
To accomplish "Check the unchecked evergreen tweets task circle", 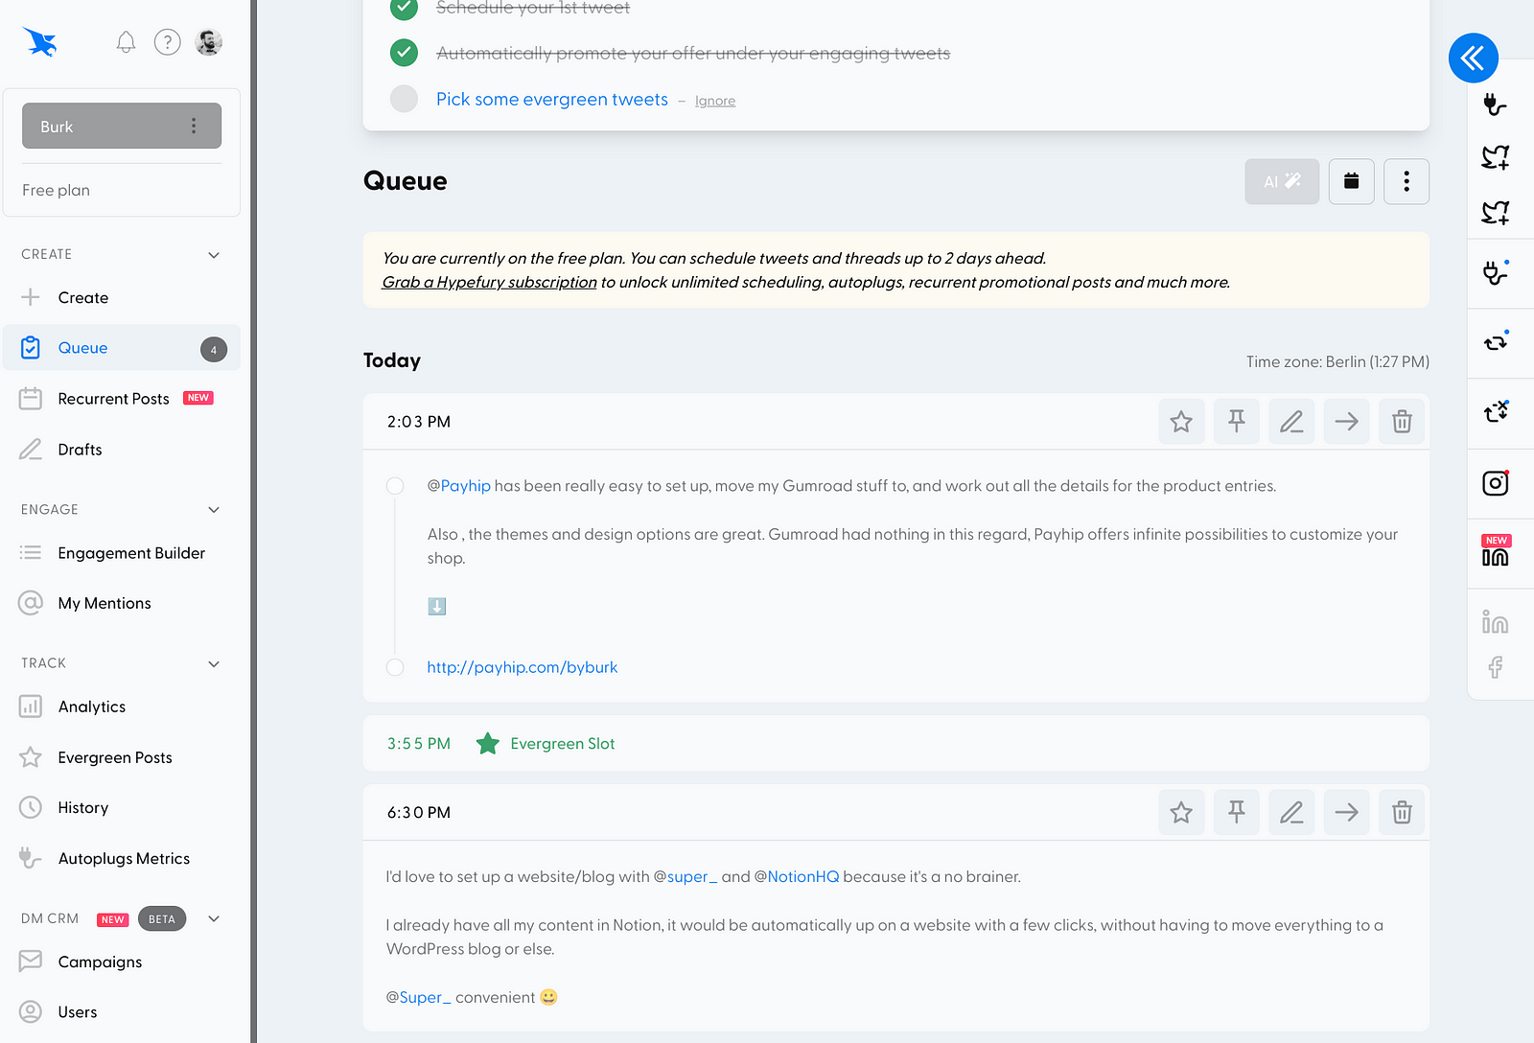I will click(x=405, y=99).
